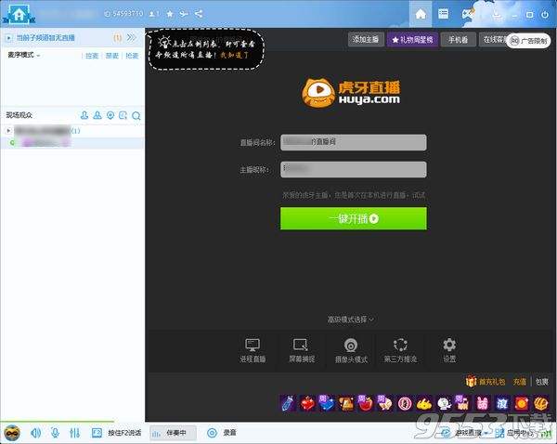Click the channel home logo icon

tap(19, 14)
